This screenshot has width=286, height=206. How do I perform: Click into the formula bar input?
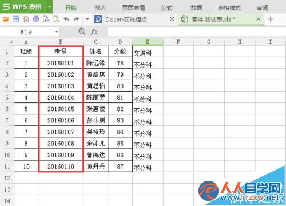click(196, 32)
